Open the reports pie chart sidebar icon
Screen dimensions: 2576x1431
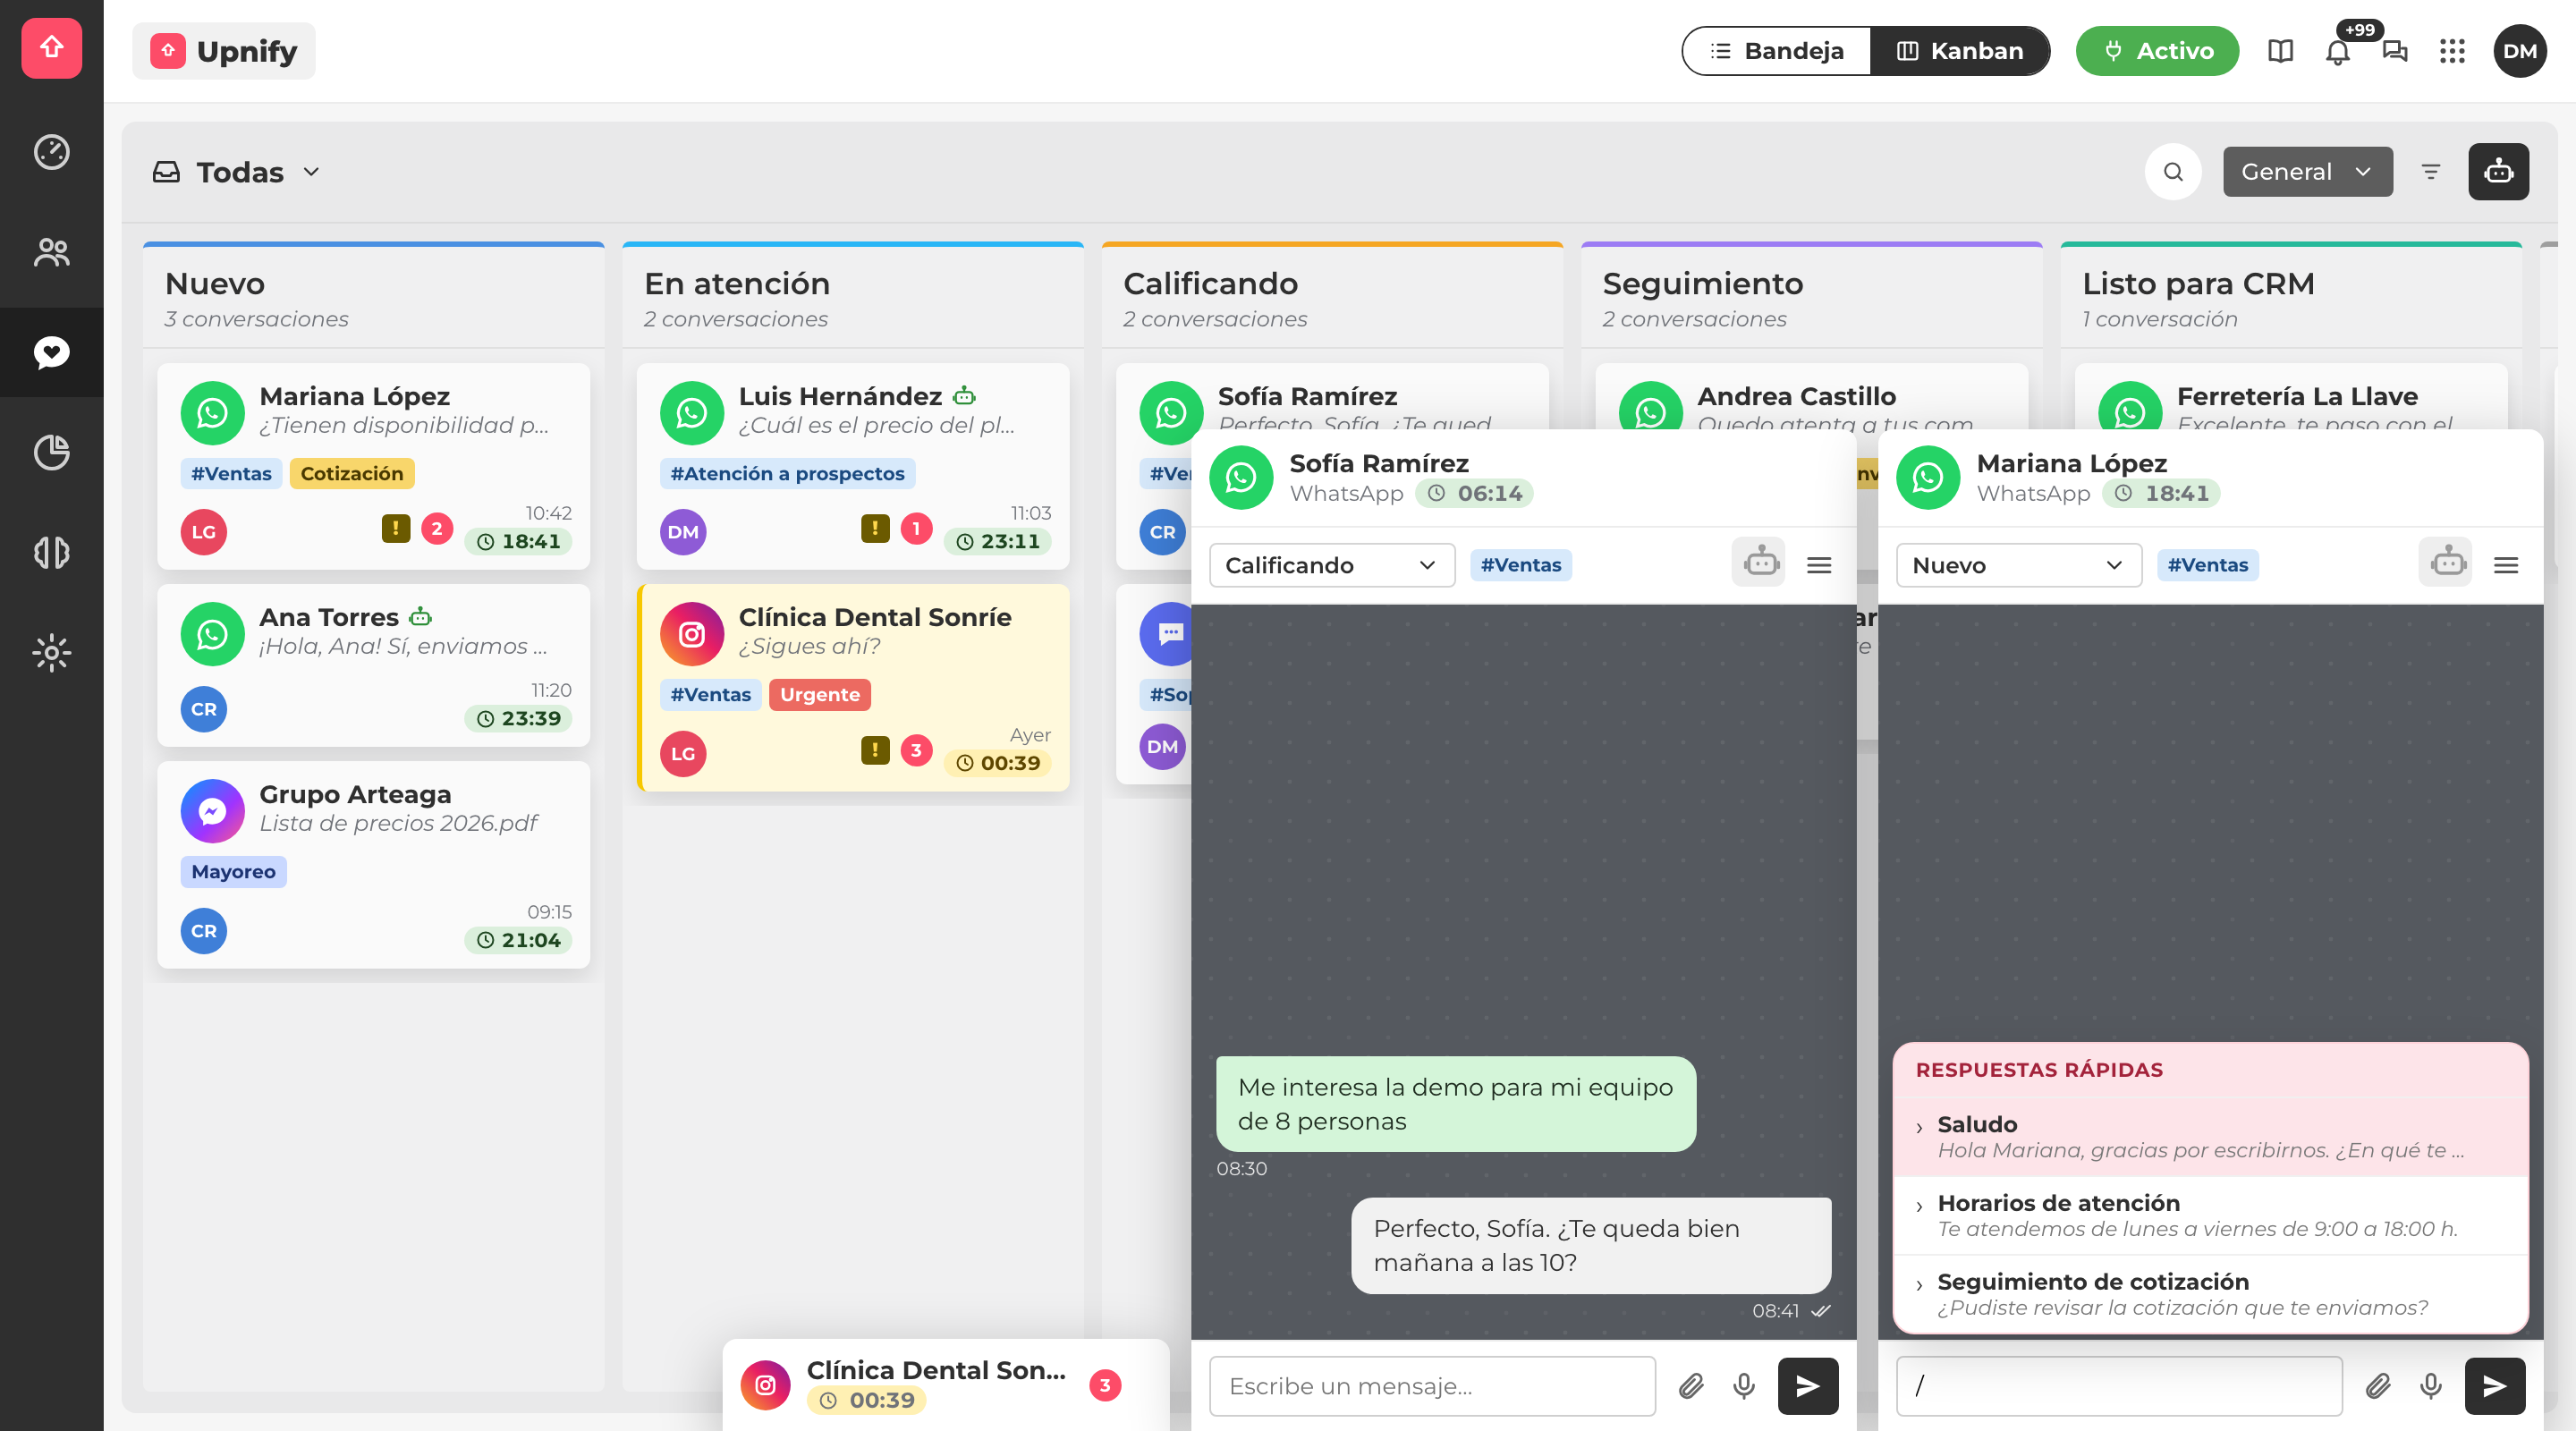coord(52,452)
